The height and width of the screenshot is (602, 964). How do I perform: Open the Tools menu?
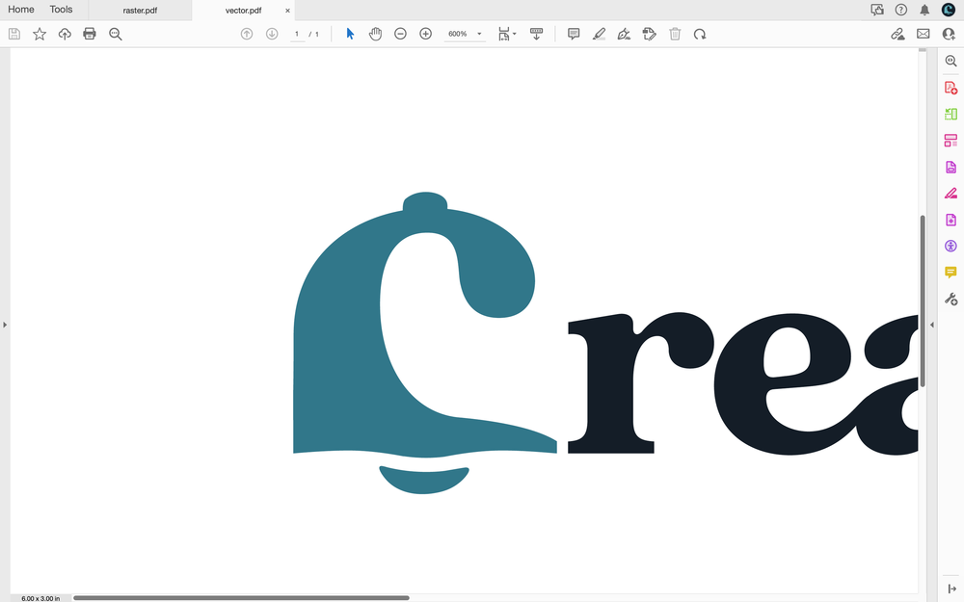(61, 10)
